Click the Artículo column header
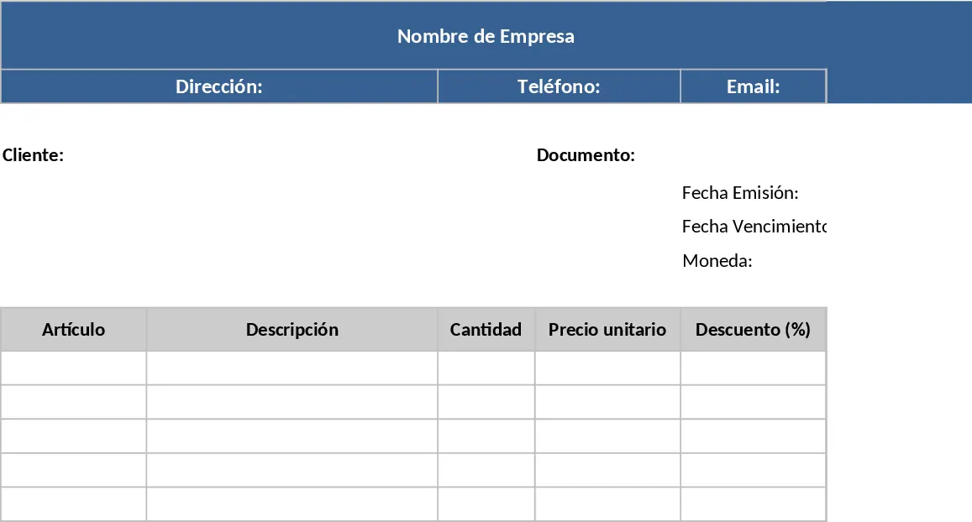This screenshot has height=522, width=972. click(x=73, y=330)
